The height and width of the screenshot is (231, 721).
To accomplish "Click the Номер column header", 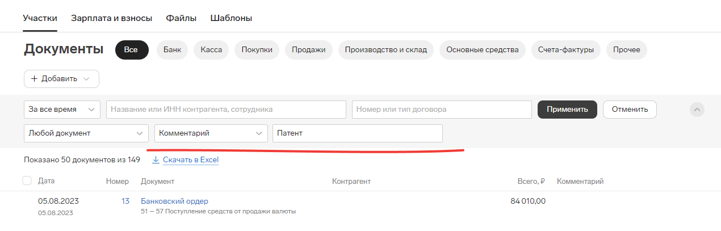I will [118, 181].
